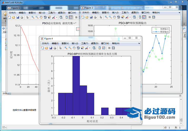
Task: Select Edit Plot arrow in Figure 4 toolbar
Action: pyautogui.click(x=60, y=48)
